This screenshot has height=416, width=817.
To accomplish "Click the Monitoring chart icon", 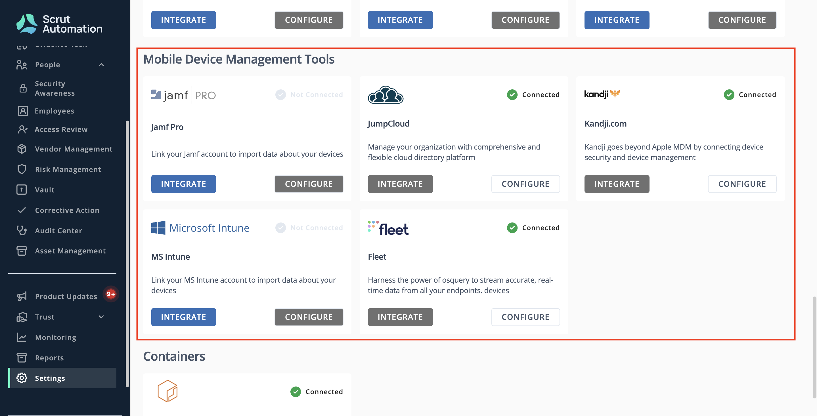I will coord(22,337).
